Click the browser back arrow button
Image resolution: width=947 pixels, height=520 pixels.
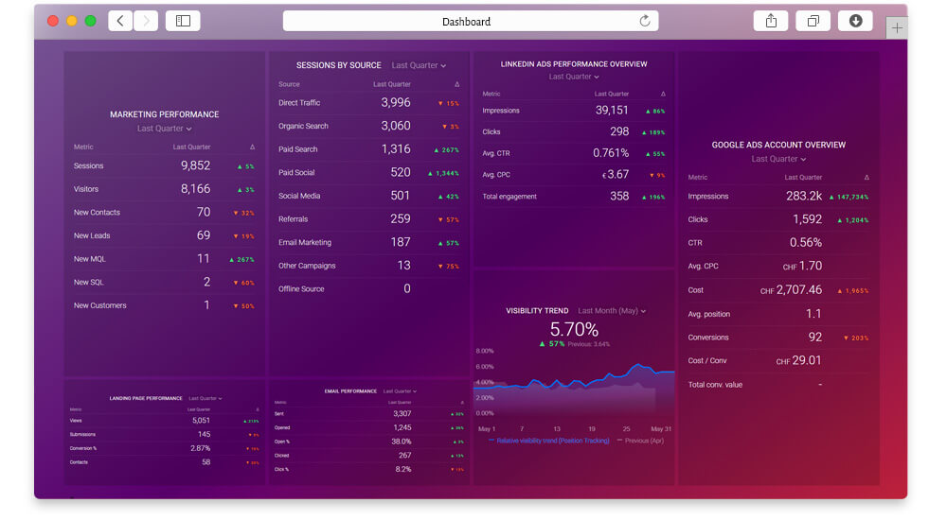120,21
